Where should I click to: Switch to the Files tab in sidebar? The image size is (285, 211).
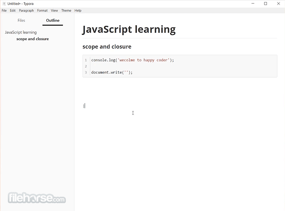tap(21, 20)
